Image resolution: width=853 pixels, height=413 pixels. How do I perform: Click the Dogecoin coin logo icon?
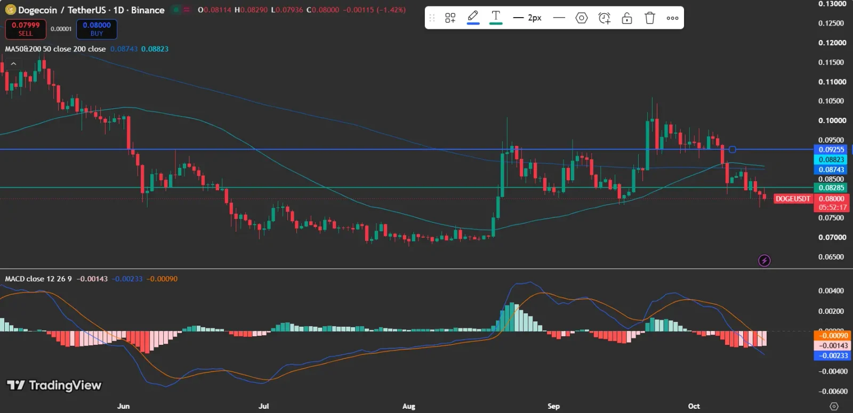pyautogui.click(x=10, y=10)
